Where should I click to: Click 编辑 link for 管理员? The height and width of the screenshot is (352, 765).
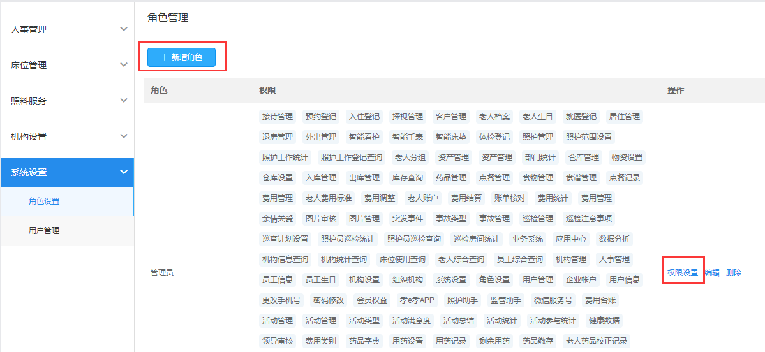(712, 273)
